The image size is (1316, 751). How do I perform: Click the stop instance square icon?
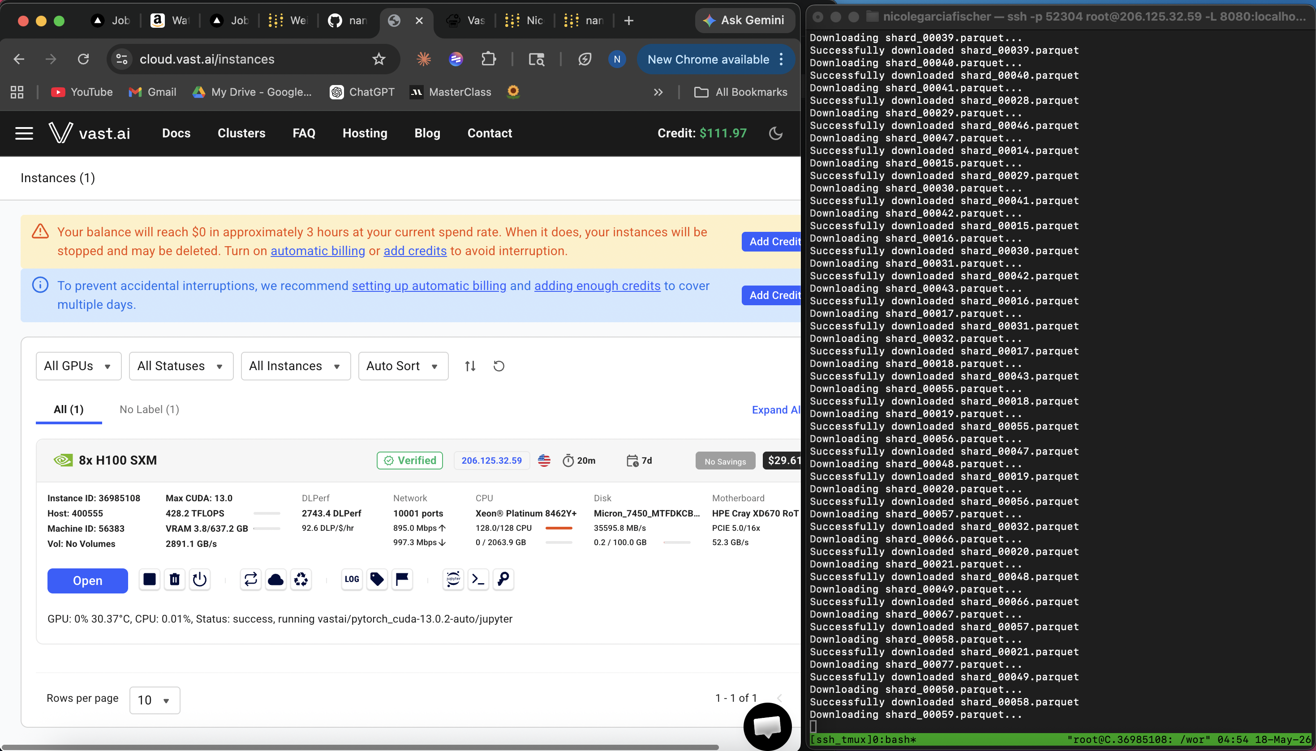149,579
